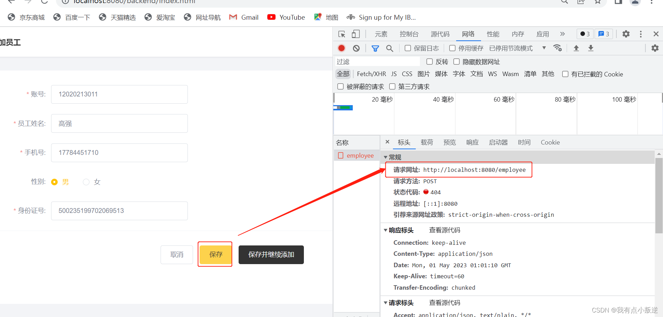Clear the network log icon
This screenshot has width=663, height=317.
(356, 48)
